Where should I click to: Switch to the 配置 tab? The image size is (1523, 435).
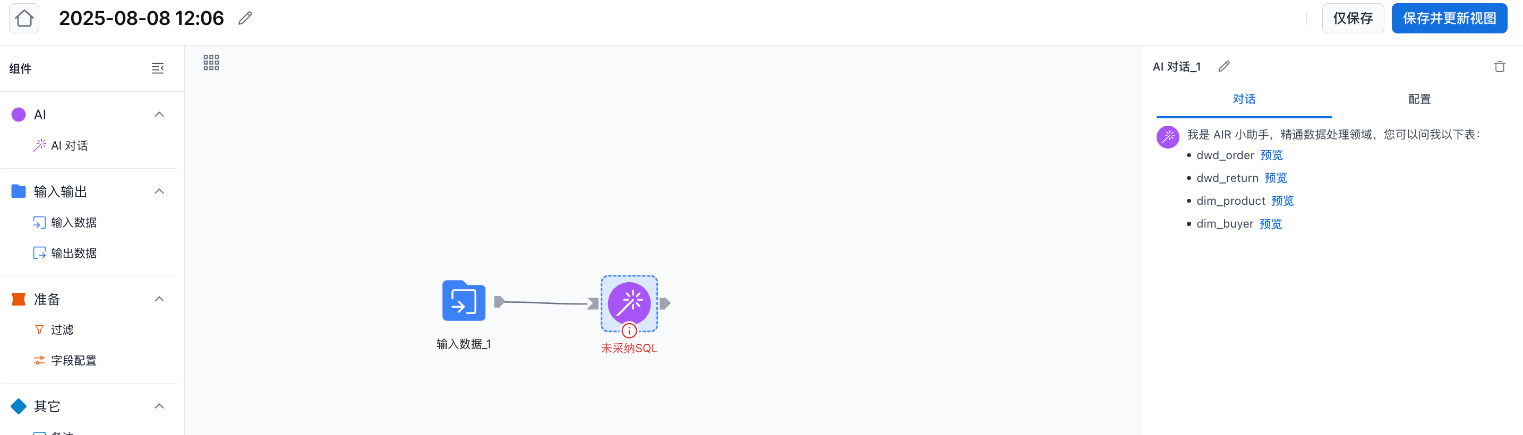click(1419, 99)
